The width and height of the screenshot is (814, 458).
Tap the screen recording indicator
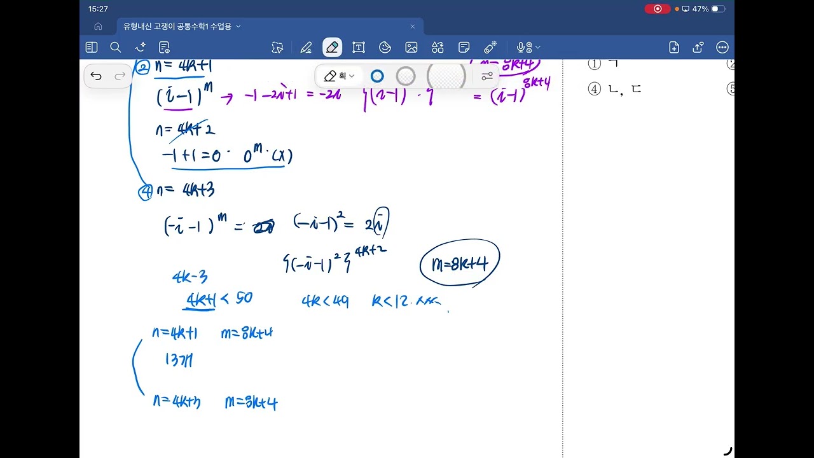point(658,9)
